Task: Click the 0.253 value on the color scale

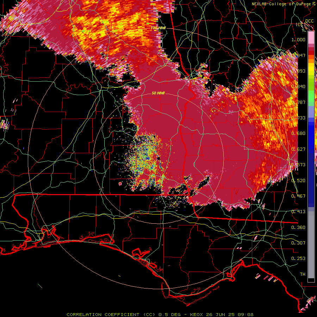Action: 298,259
